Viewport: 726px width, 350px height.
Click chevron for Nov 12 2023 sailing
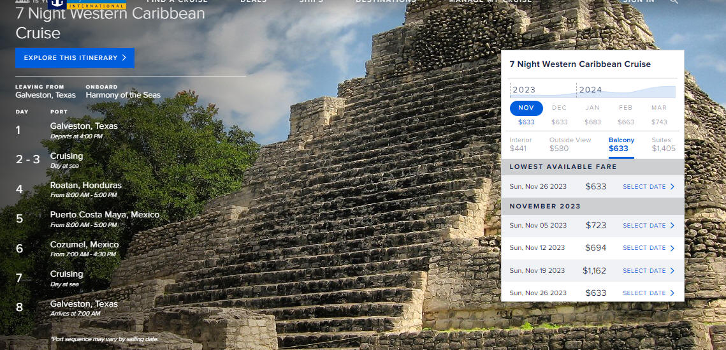point(672,248)
